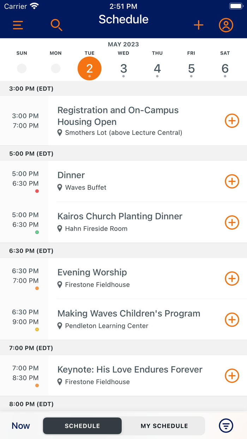The height and width of the screenshot is (439, 247).
Task: Open Evening Worship event title
Action: (92, 272)
